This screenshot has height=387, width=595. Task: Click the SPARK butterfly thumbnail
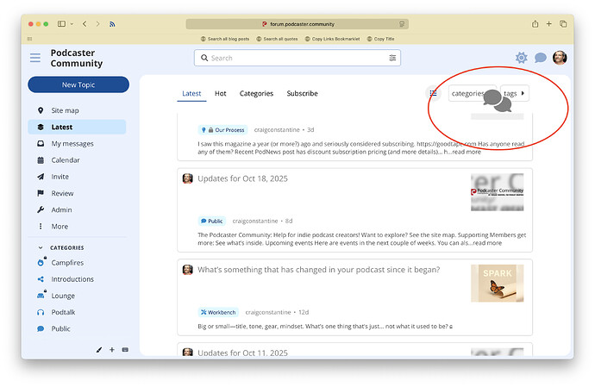497,283
